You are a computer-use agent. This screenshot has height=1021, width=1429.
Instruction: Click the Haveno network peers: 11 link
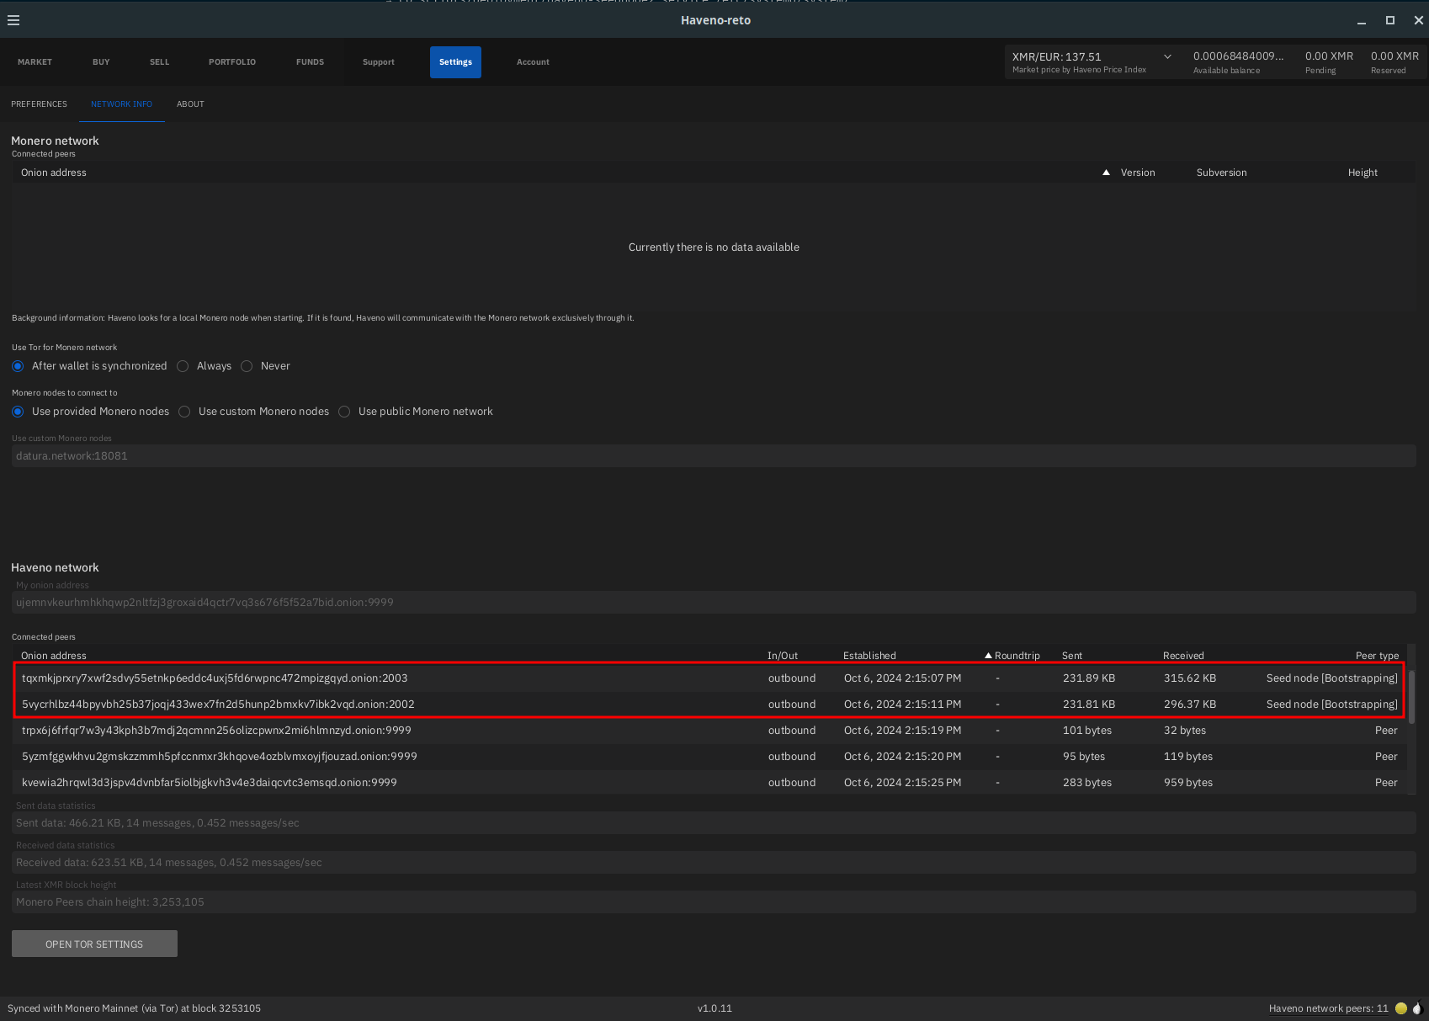coord(1328,1008)
